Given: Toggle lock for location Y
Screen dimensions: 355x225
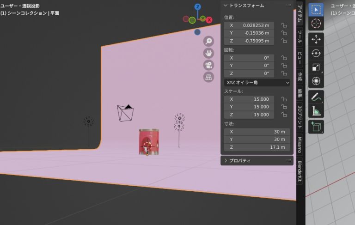Looking at the screenshot, I should [x=284, y=33].
